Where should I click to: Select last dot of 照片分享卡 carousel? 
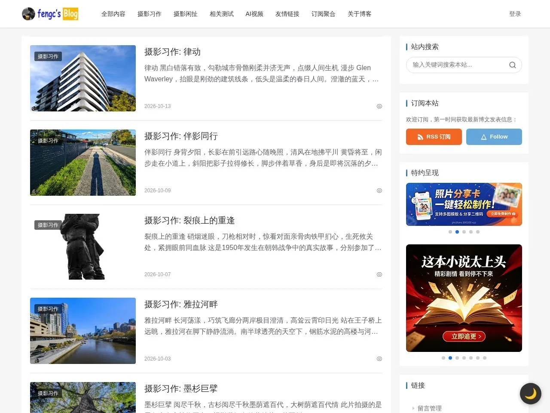[478, 232]
